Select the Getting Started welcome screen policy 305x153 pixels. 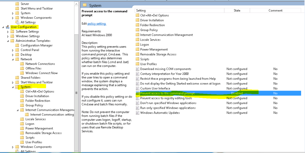tap(180, 84)
